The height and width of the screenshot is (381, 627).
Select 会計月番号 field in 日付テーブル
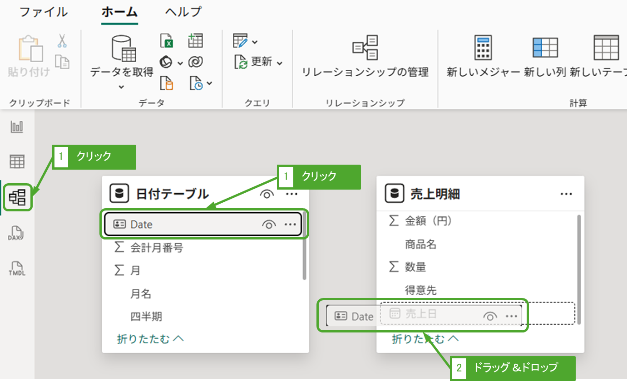point(157,248)
